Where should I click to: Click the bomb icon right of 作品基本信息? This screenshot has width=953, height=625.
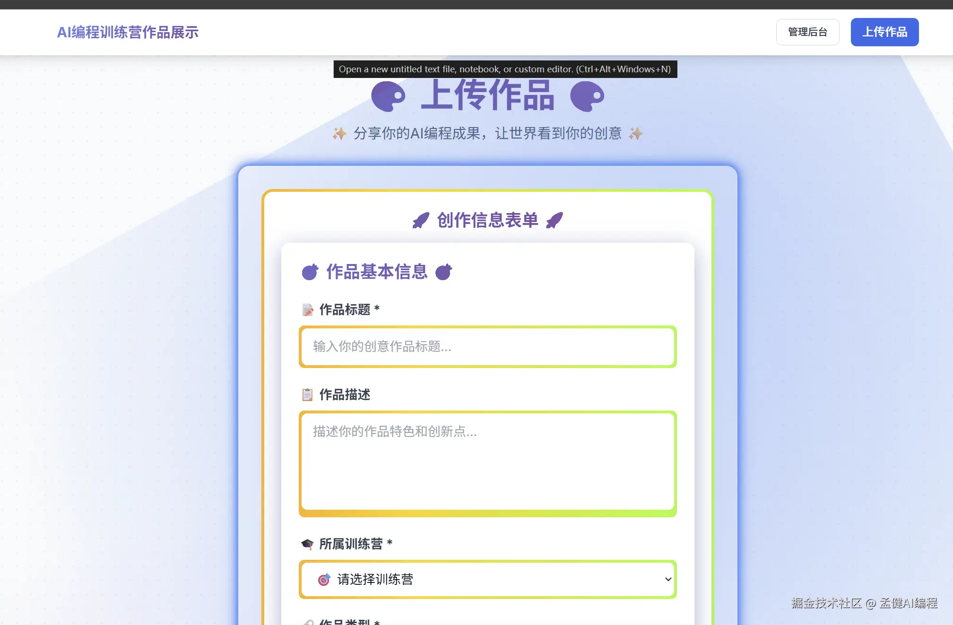(x=443, y=272)
